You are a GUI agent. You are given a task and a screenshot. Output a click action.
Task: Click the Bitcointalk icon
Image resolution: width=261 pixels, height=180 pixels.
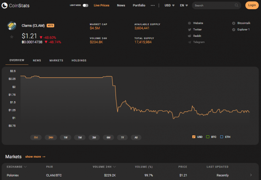pos(234,23)
